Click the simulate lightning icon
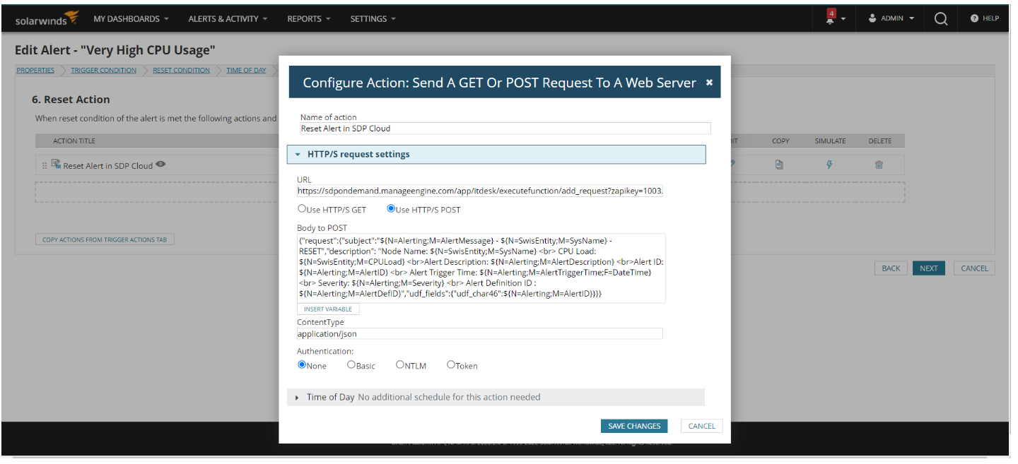The width and height of the screenshot is (1018, 464). coord(829,165)
